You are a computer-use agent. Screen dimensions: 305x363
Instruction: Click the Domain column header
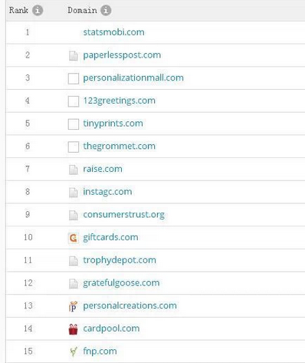[82, 10]
